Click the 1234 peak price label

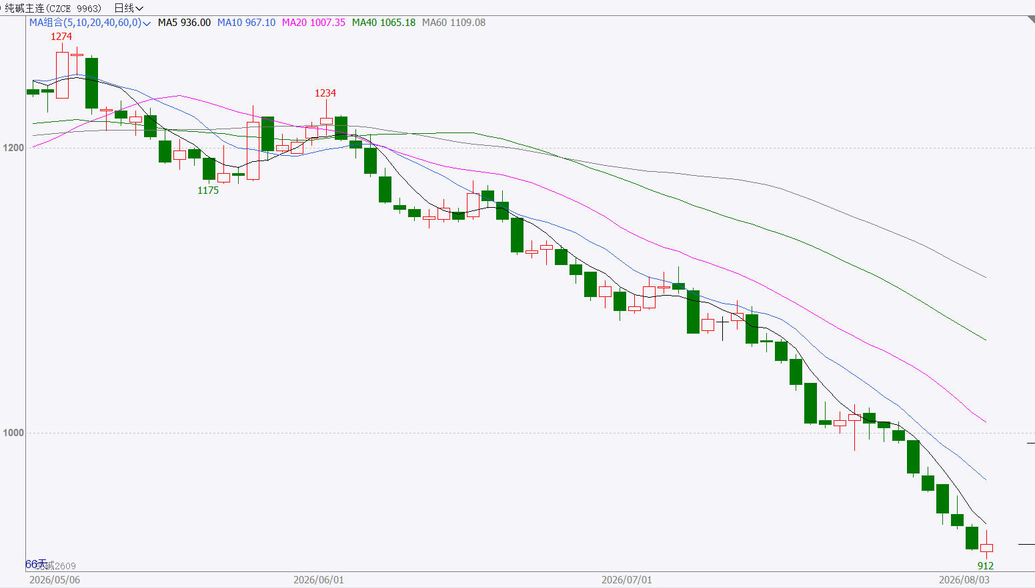point(325,93)
